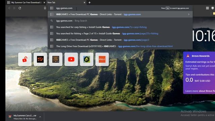Screen dimensions: 215x121
Task: Open the carp fishing search suggestion
Action: 120,27
